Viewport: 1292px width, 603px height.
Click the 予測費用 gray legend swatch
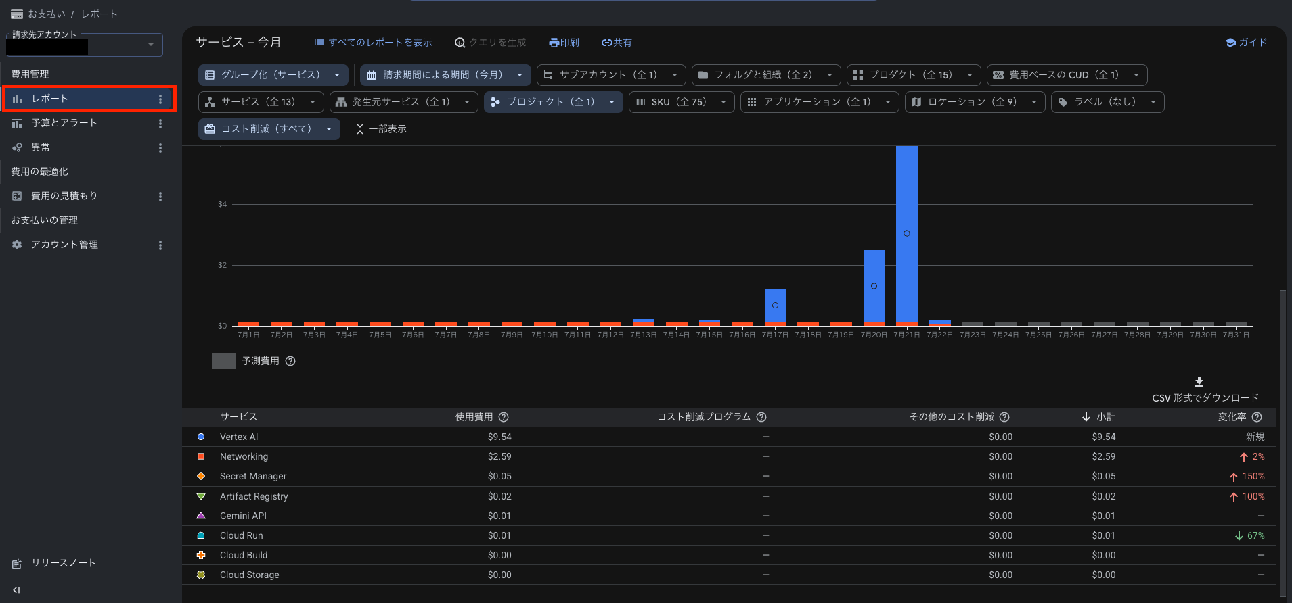tap(224, 361)
